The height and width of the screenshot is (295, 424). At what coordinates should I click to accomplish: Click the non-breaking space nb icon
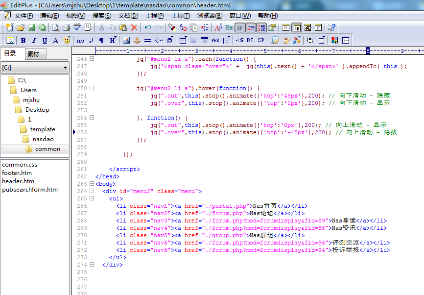click(80, 41)
